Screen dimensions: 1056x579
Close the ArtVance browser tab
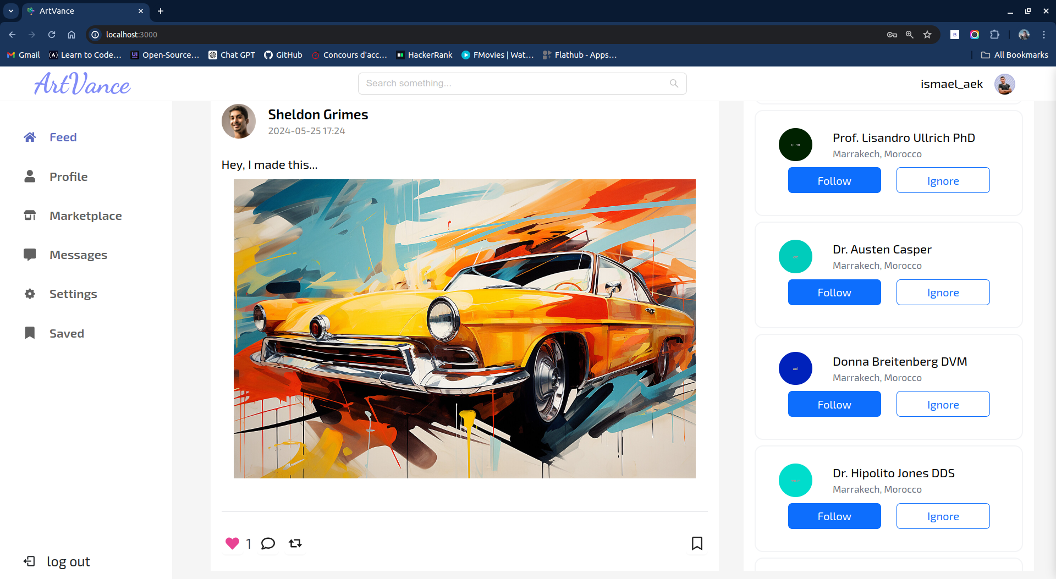[x=141, y=11]
